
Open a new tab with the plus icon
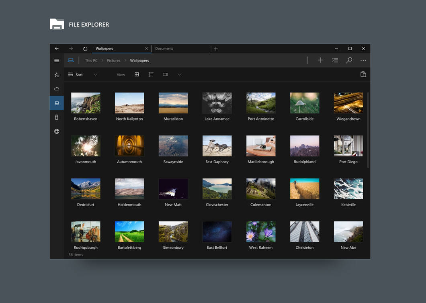[x=216, y=48]
